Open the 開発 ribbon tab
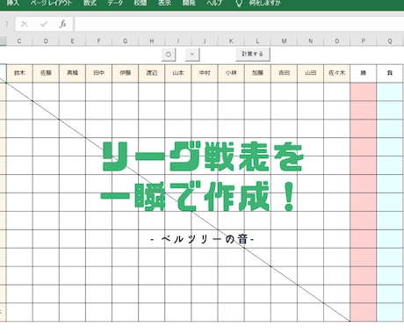 click(x=189, y=4)
